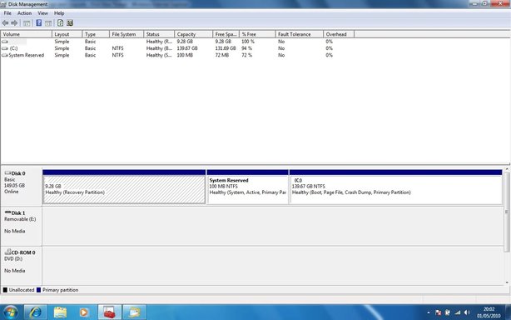Open the File menu
The height and width of the screenshot is (320, 511).
(x=7, y=13)
